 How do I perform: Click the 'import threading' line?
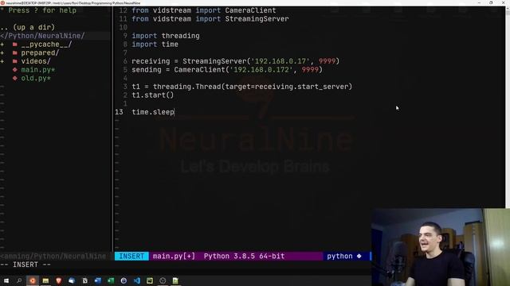pyautogui.click(x=166, y=36)
